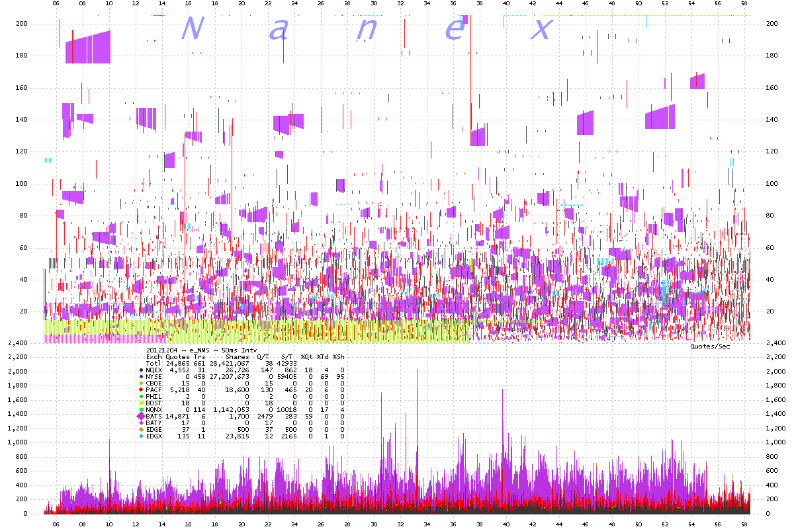Click NYSE trades value '458'

click(199, 378)
